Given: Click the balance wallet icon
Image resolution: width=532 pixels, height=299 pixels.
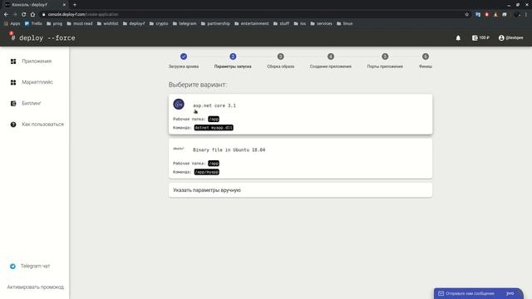Looking at the screenshot, I should 475,38.
